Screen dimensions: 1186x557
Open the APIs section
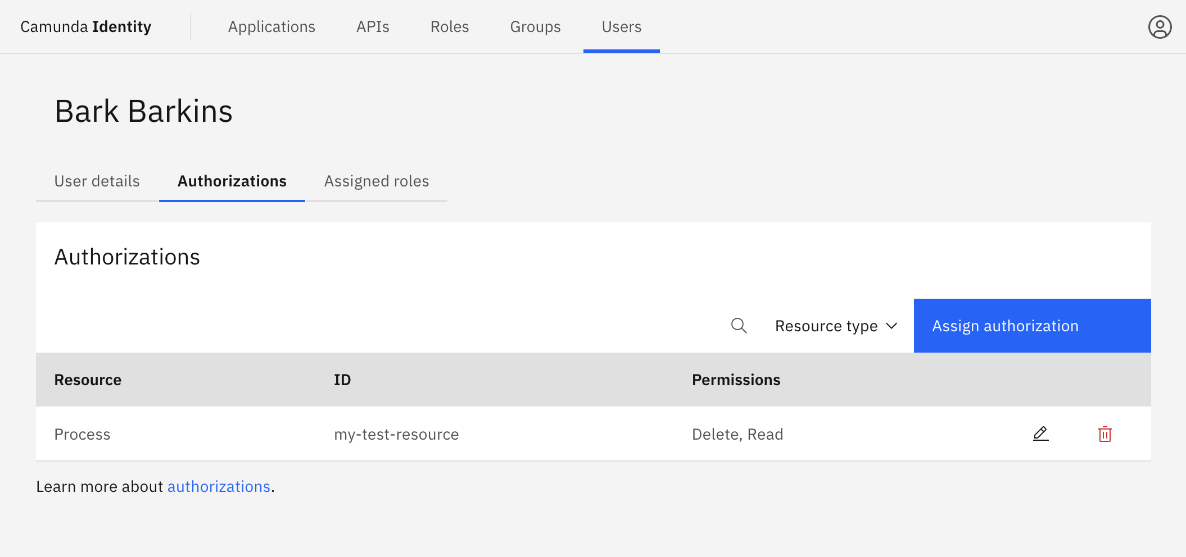(372, 26)
